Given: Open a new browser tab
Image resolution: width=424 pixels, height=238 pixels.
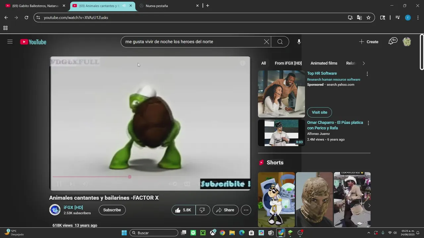Looking at the screenshot, I should click(208, 6).
